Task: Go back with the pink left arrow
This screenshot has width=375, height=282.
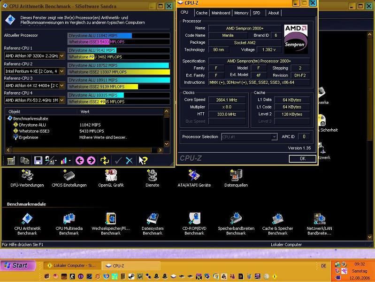Action: tap(80, 161)
